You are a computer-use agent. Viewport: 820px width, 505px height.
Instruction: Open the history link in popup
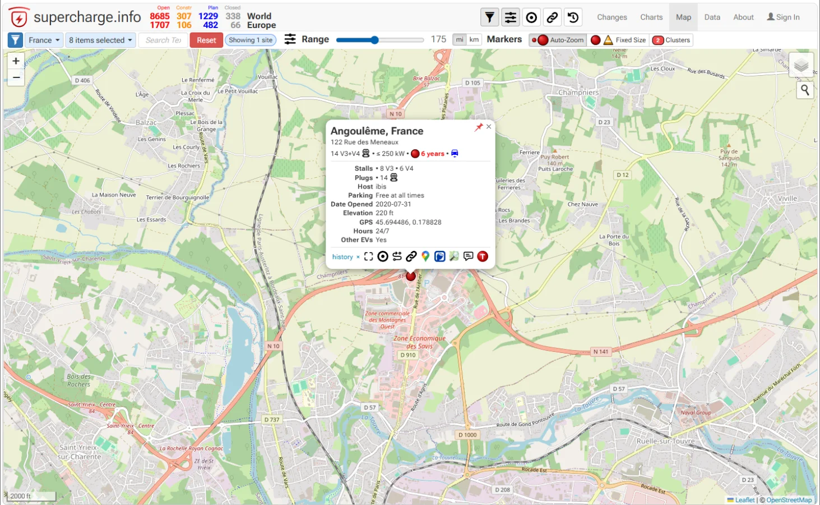coord(342,256)
